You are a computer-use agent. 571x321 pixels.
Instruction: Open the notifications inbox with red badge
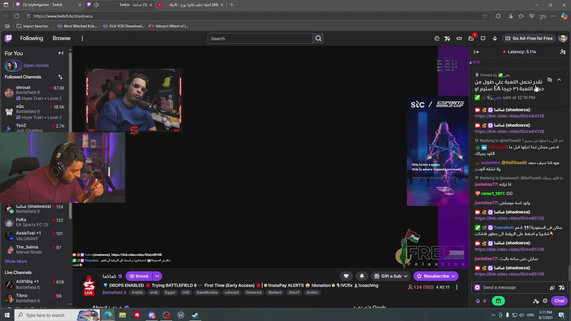tap(471, 38)
